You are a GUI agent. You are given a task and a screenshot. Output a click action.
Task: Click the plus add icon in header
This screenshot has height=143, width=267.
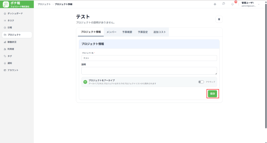215,4
